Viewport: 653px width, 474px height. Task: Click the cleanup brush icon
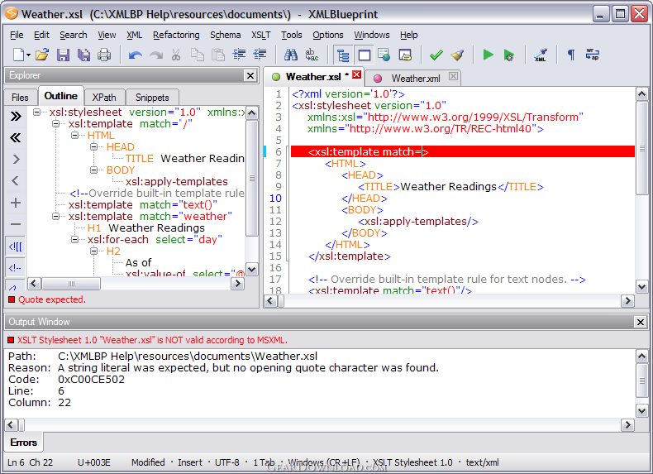point(457,55)
